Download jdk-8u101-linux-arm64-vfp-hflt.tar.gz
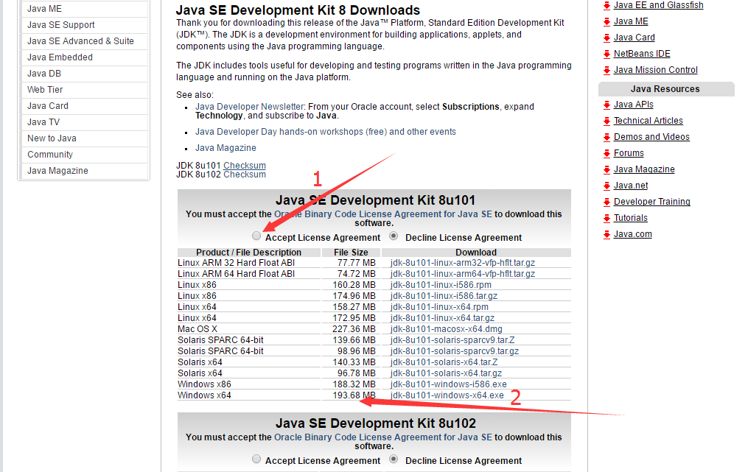The width and height of the screenshot is (748, 472). click(463, 274)
